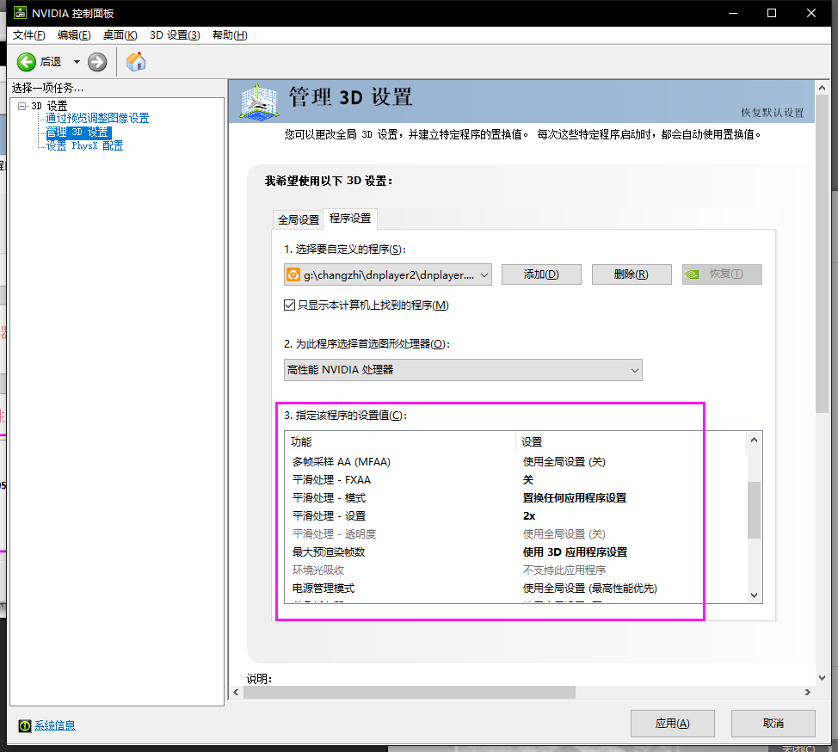Switch to the 全局设置 tab

pyautogui.click(x=298, y=219)
